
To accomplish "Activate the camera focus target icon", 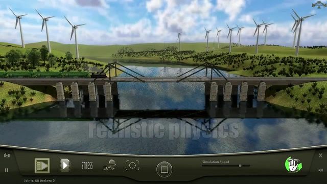I will 132,166.
